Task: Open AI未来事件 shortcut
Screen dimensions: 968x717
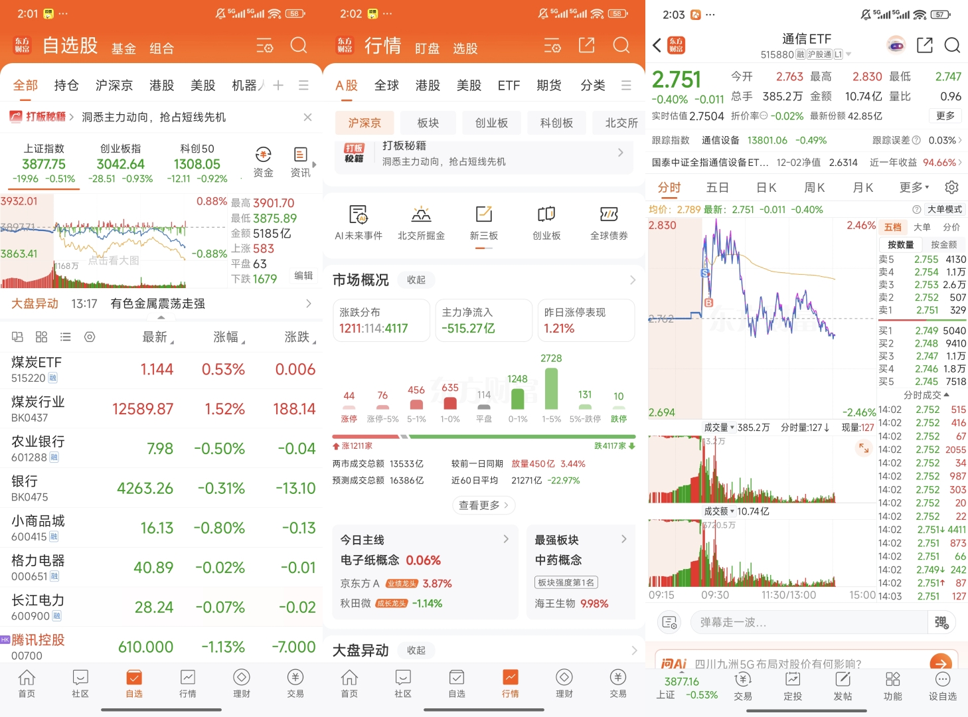Action: pos(359,222)
